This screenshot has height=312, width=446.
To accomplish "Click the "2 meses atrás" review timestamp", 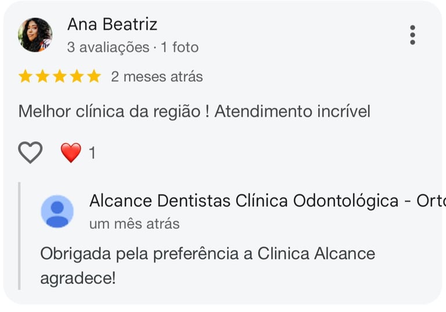I will click(157, 77).
